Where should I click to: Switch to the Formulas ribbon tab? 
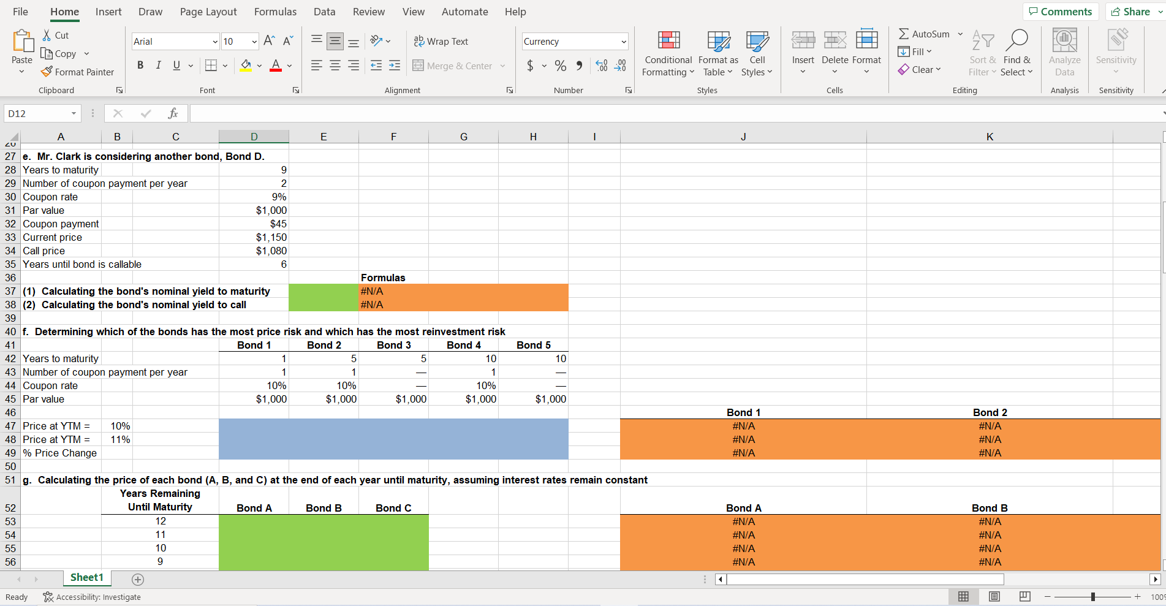click(275, 12)
